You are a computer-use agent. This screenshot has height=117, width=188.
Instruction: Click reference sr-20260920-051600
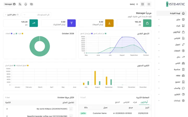122,113
